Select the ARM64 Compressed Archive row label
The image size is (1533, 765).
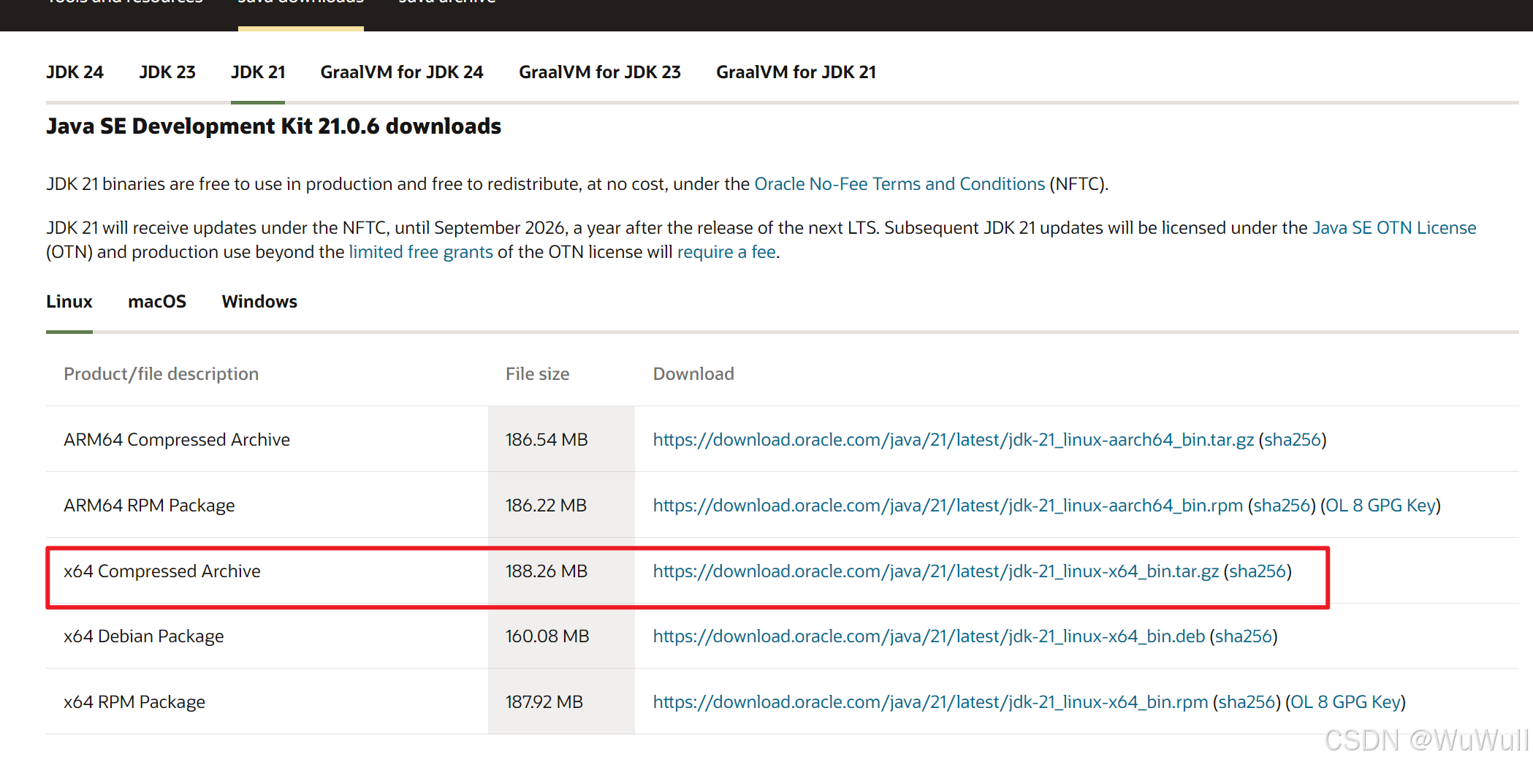coord(177,440)
